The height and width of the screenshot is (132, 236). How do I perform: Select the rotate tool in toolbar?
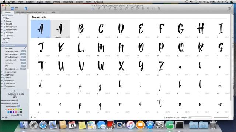tap(121, 8)
